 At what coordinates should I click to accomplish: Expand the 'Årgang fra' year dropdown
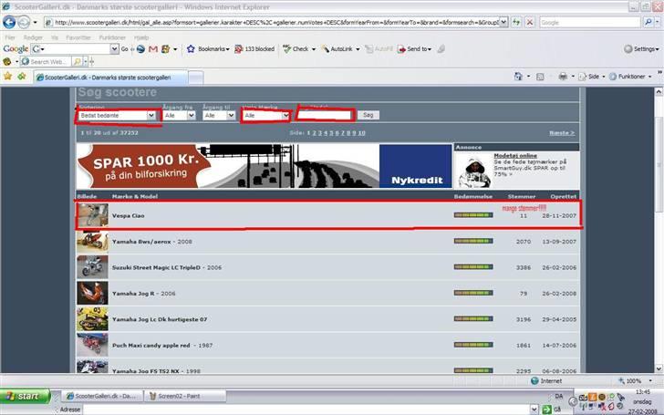[172, 116]
